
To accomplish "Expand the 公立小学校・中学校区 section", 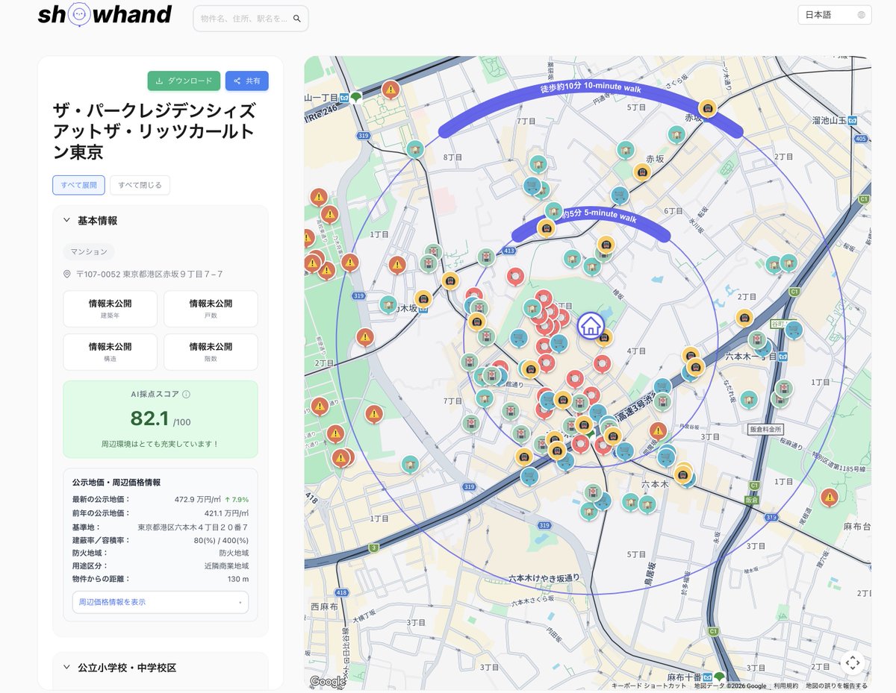I will [x=161, y=668].
